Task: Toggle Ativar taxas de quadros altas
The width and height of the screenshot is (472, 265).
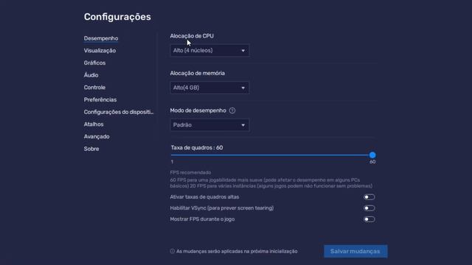Action: click(369, 197)
